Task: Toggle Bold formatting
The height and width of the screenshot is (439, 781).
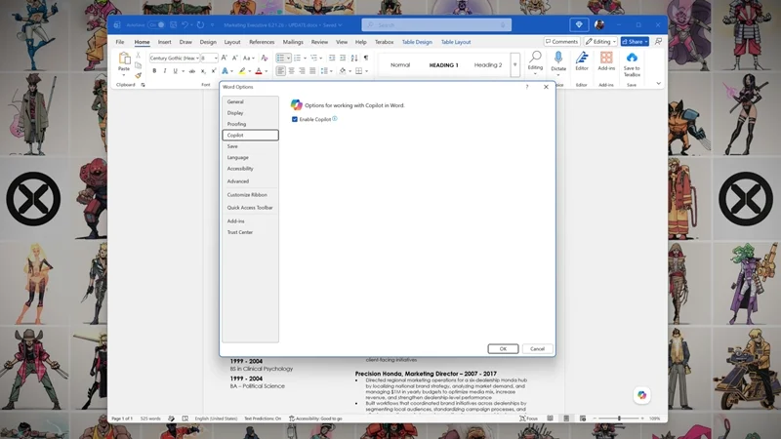Action: (154, 71)
